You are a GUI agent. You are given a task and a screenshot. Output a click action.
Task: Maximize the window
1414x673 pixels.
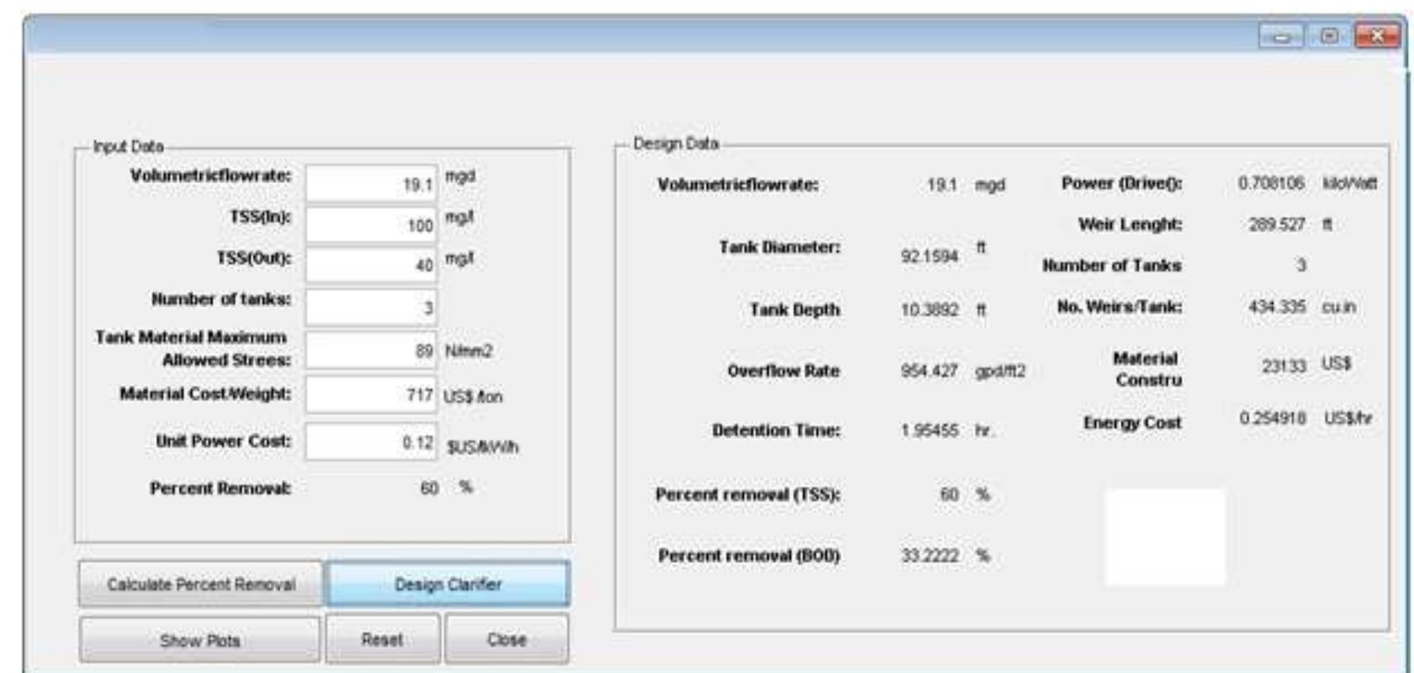1330,36
